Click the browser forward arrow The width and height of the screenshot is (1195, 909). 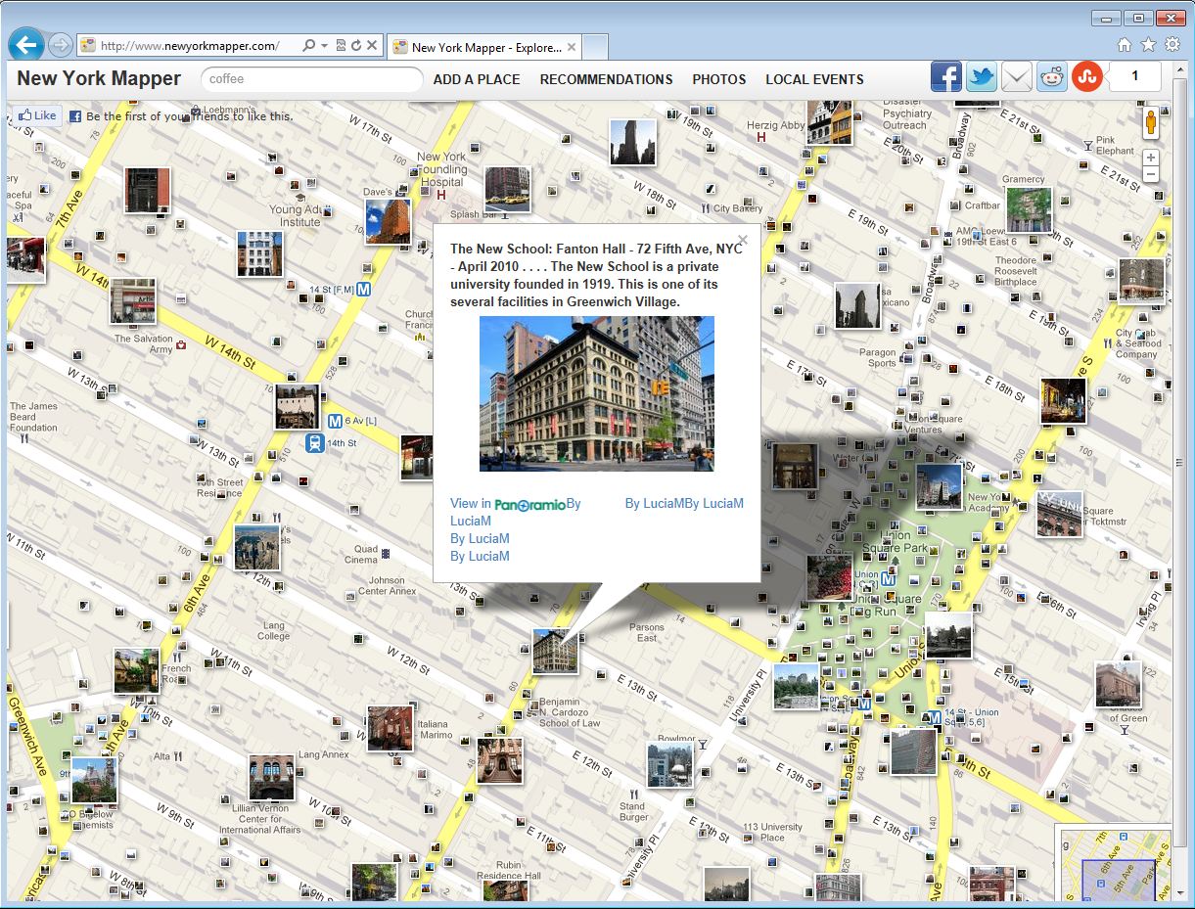point(60,45)
